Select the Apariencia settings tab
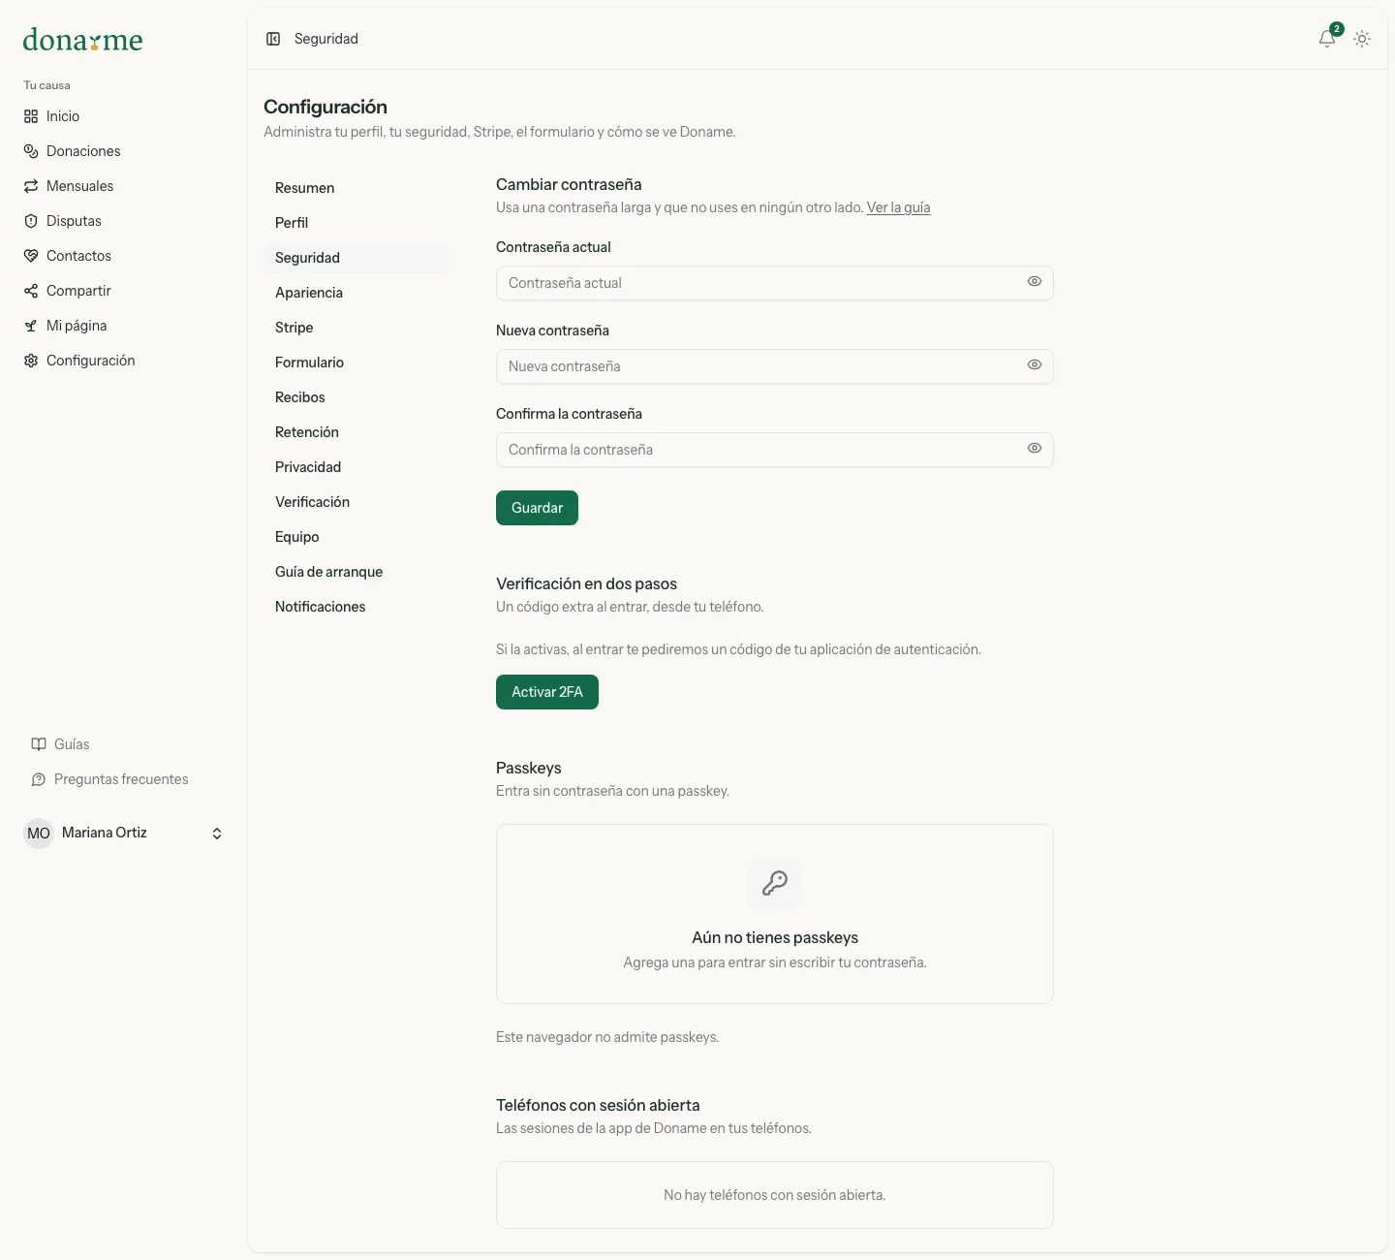Image resolution: width=1395 pixels, height=1260 pixels. [x=356, y=293]
